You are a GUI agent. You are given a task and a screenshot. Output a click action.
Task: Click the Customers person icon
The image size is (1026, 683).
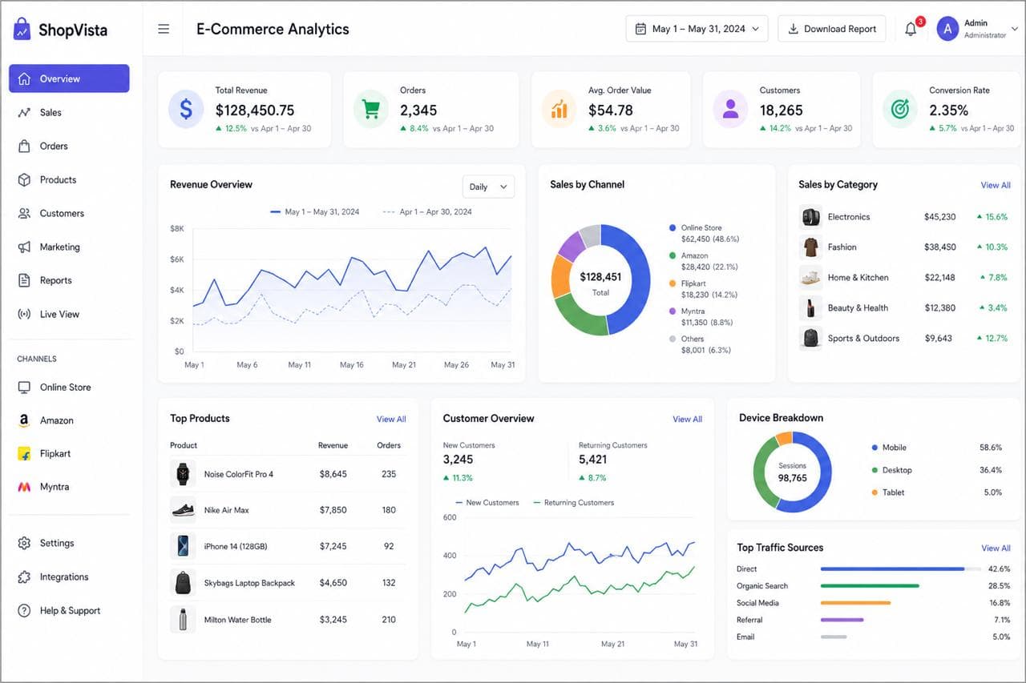click(x=730, y=109)
